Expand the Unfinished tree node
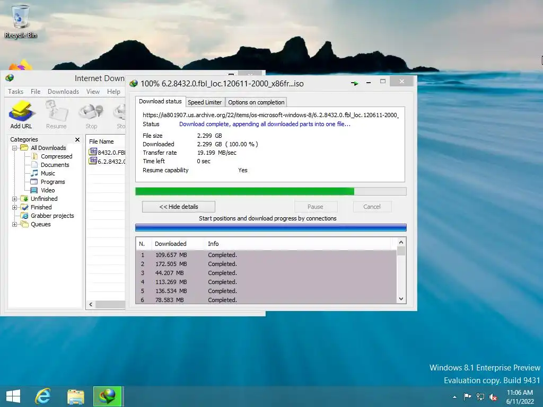This screenshot has width=543, height=407. 14,199
